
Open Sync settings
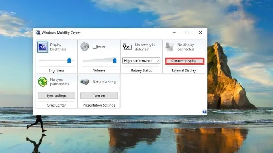[x=56, y=96]
